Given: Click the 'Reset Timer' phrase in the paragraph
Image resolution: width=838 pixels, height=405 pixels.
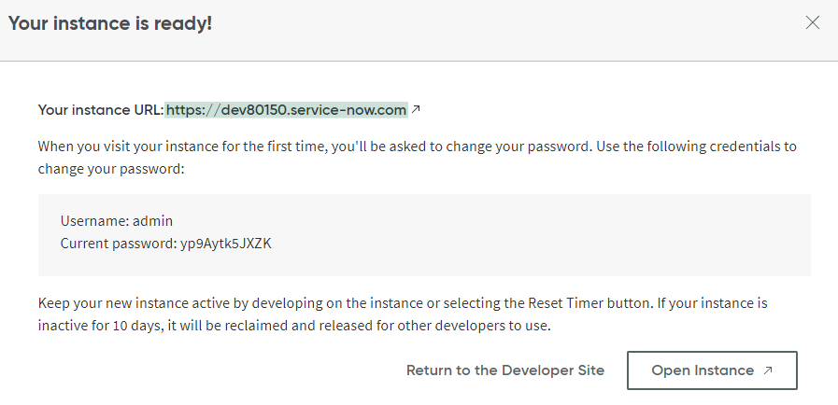Looking at the screenshot, I should coord(558,304).
